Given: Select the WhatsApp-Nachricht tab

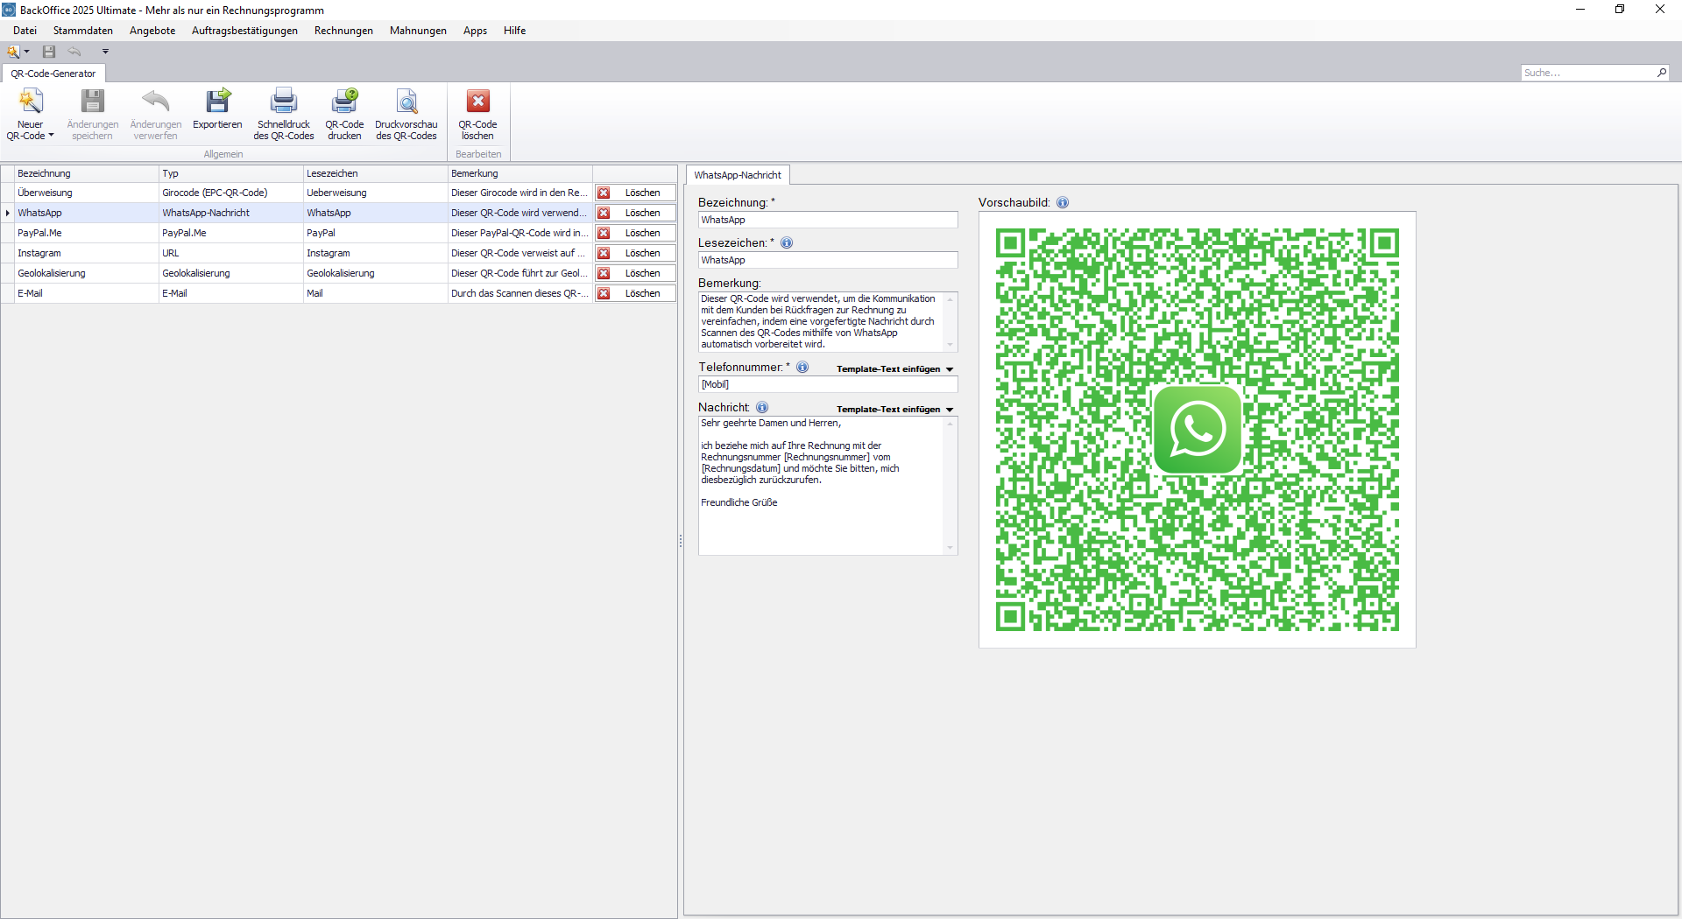Looking at the screenshot, I should tap(738, 175).
